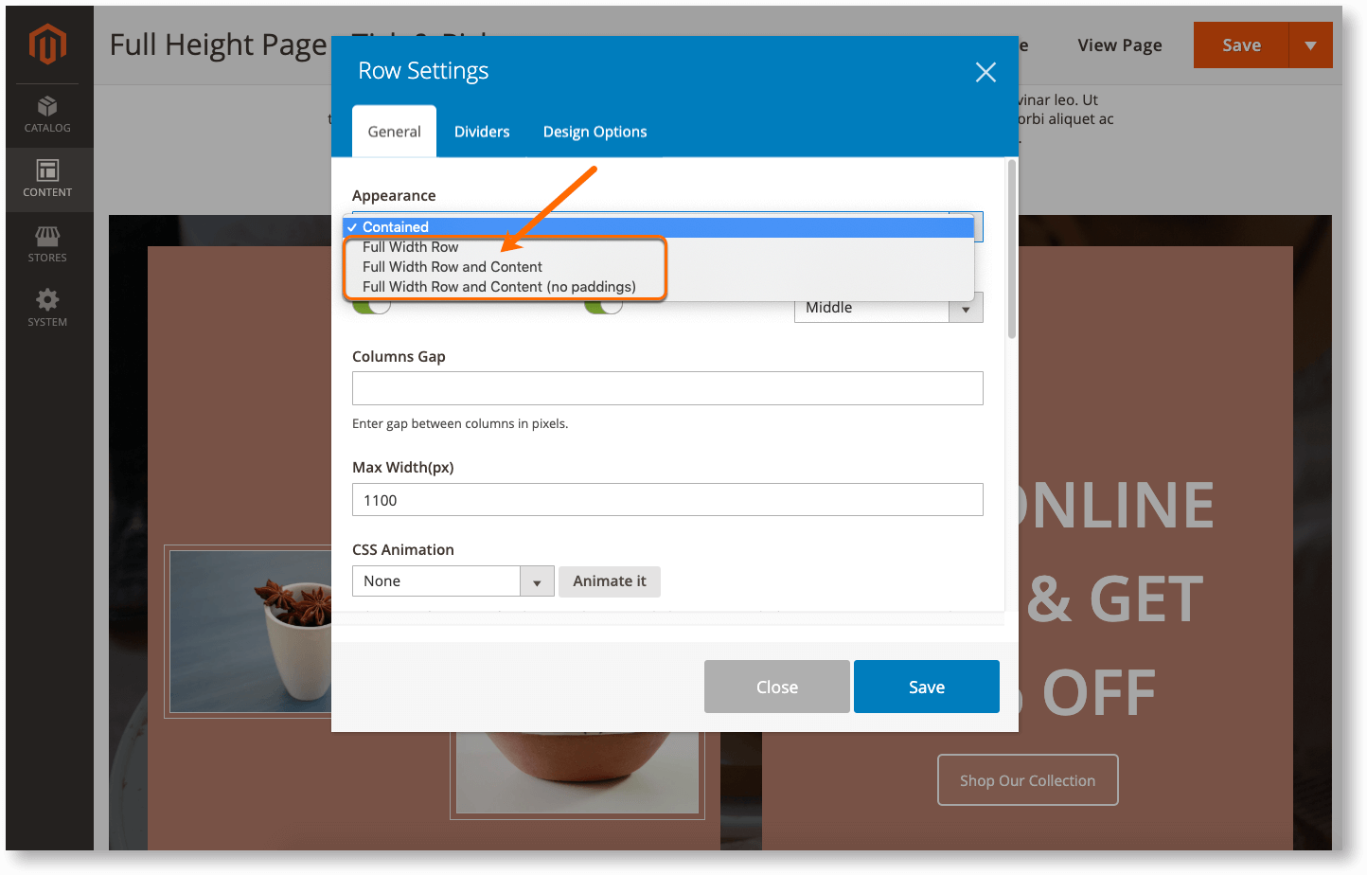Click inside the Max Width input field
The width and height of the screenshot is (1367, 875).
667,499
